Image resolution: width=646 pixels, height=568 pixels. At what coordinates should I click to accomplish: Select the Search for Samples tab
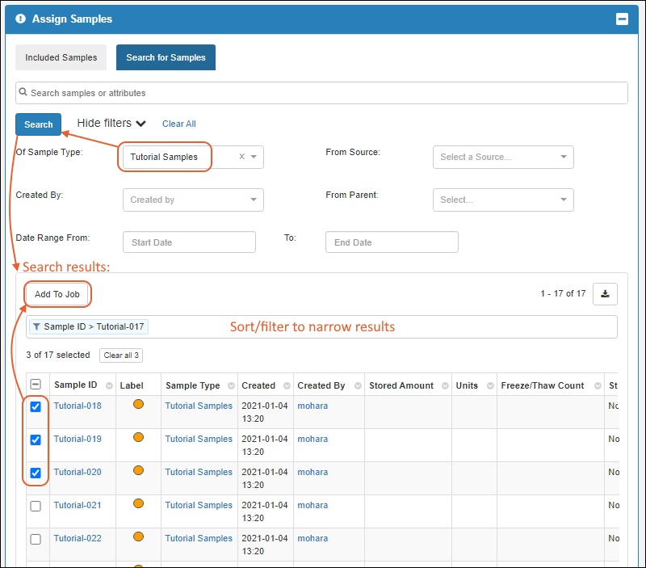click(x=166, y=57)
